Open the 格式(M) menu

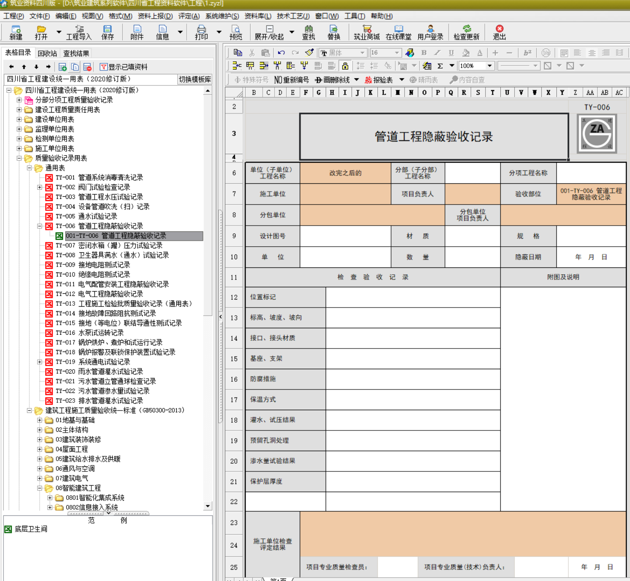coord(120,16)
